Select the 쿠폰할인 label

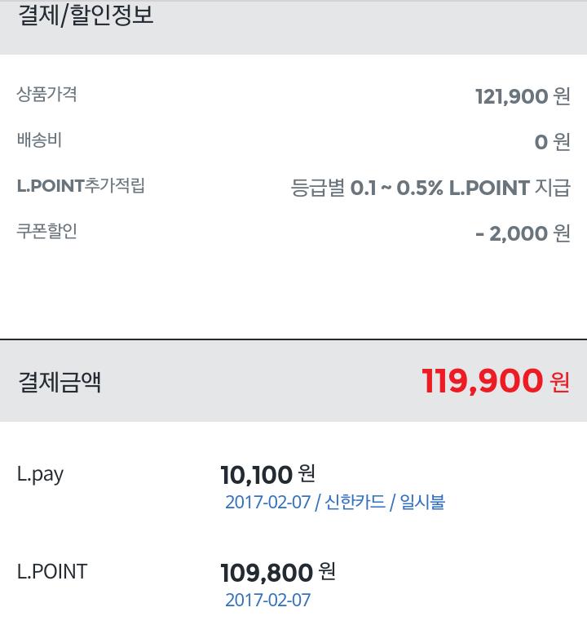[x=46, y=232]
